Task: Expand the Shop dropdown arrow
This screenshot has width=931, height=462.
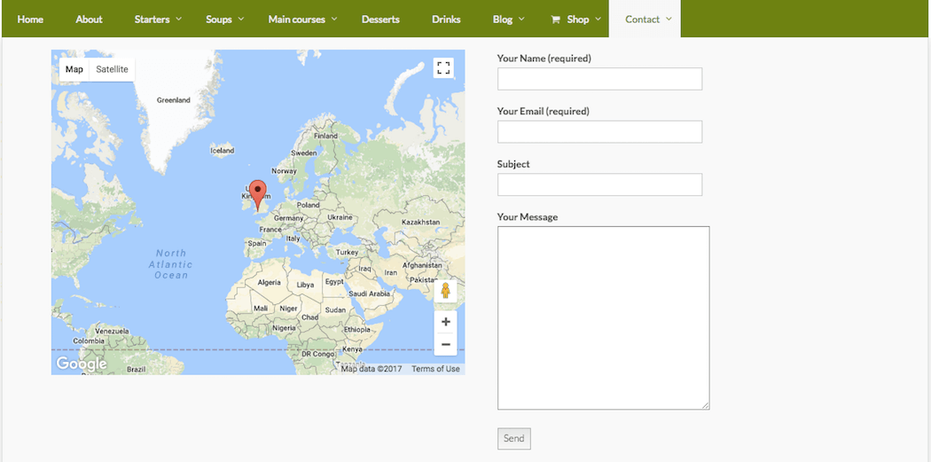Action: 598,19
